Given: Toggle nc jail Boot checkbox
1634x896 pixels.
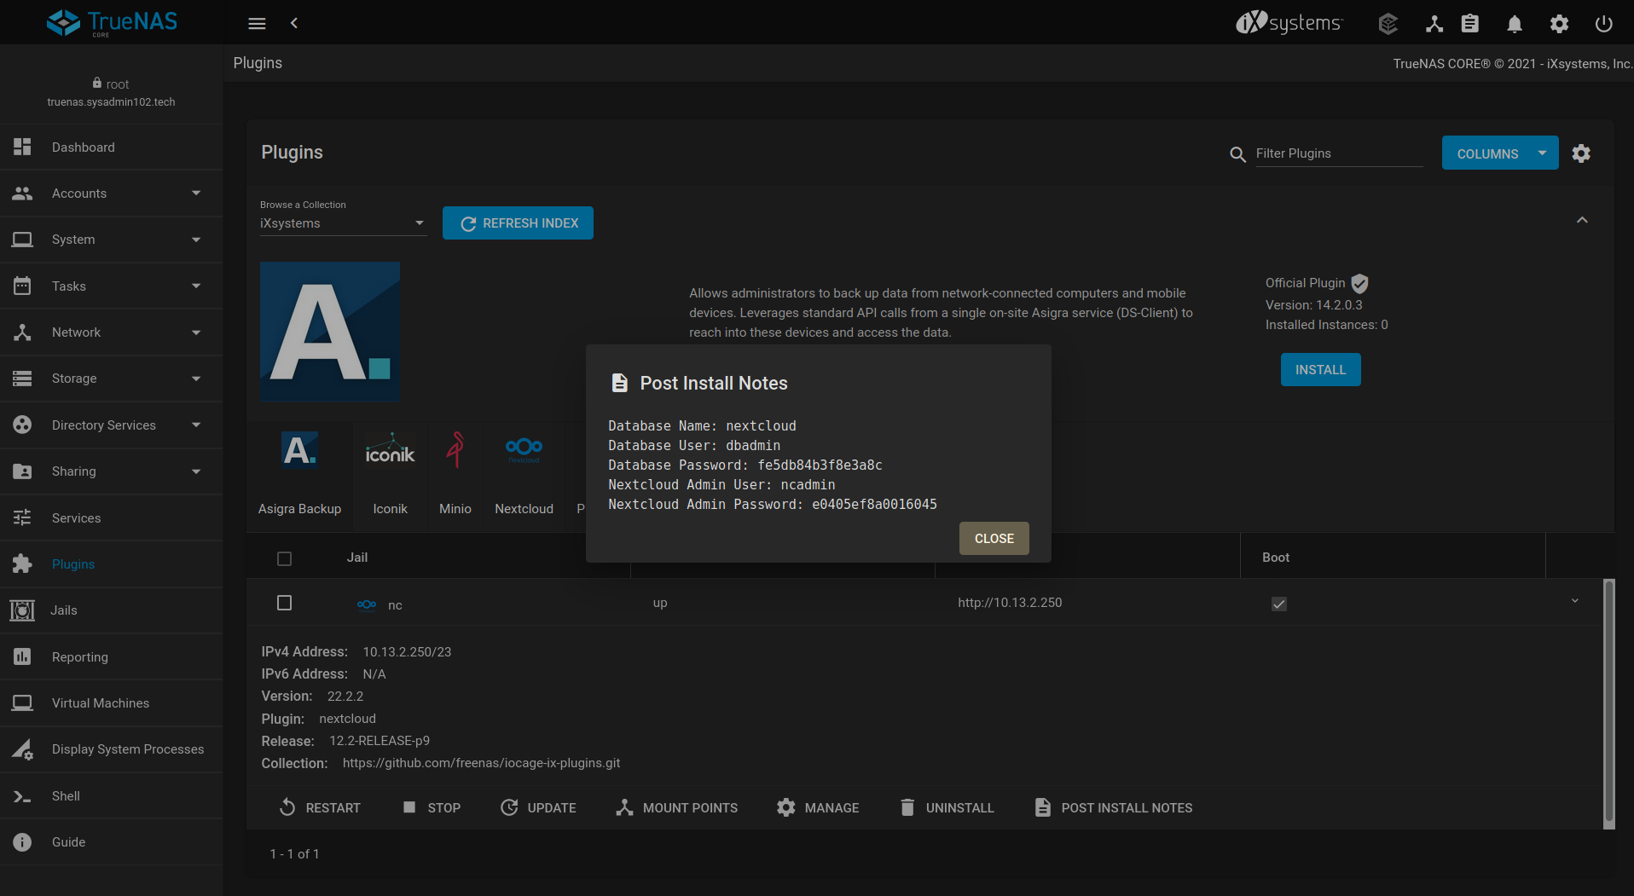Looking at the screenshot, I should pyautogui.click(x=1279, y=604).
